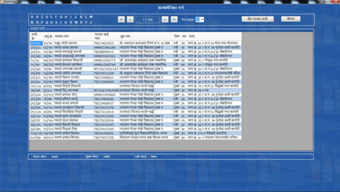Click the previous page arrow button

[x=130, y=19]
